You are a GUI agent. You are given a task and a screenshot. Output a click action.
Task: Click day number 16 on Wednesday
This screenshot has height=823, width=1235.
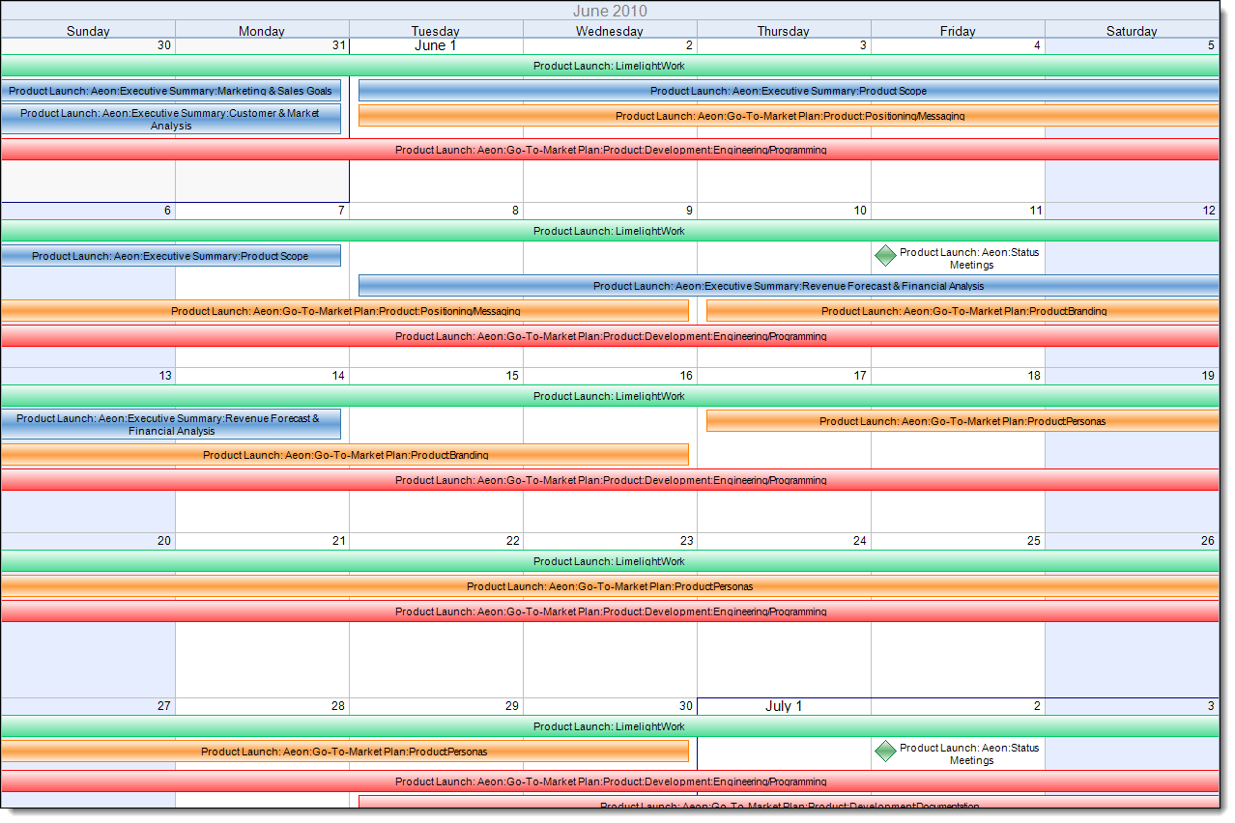pyautogui.click(x=686, y=376)
